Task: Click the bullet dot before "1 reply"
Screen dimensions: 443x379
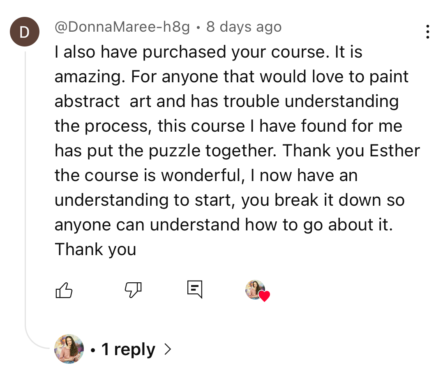Action: [94, 350]
